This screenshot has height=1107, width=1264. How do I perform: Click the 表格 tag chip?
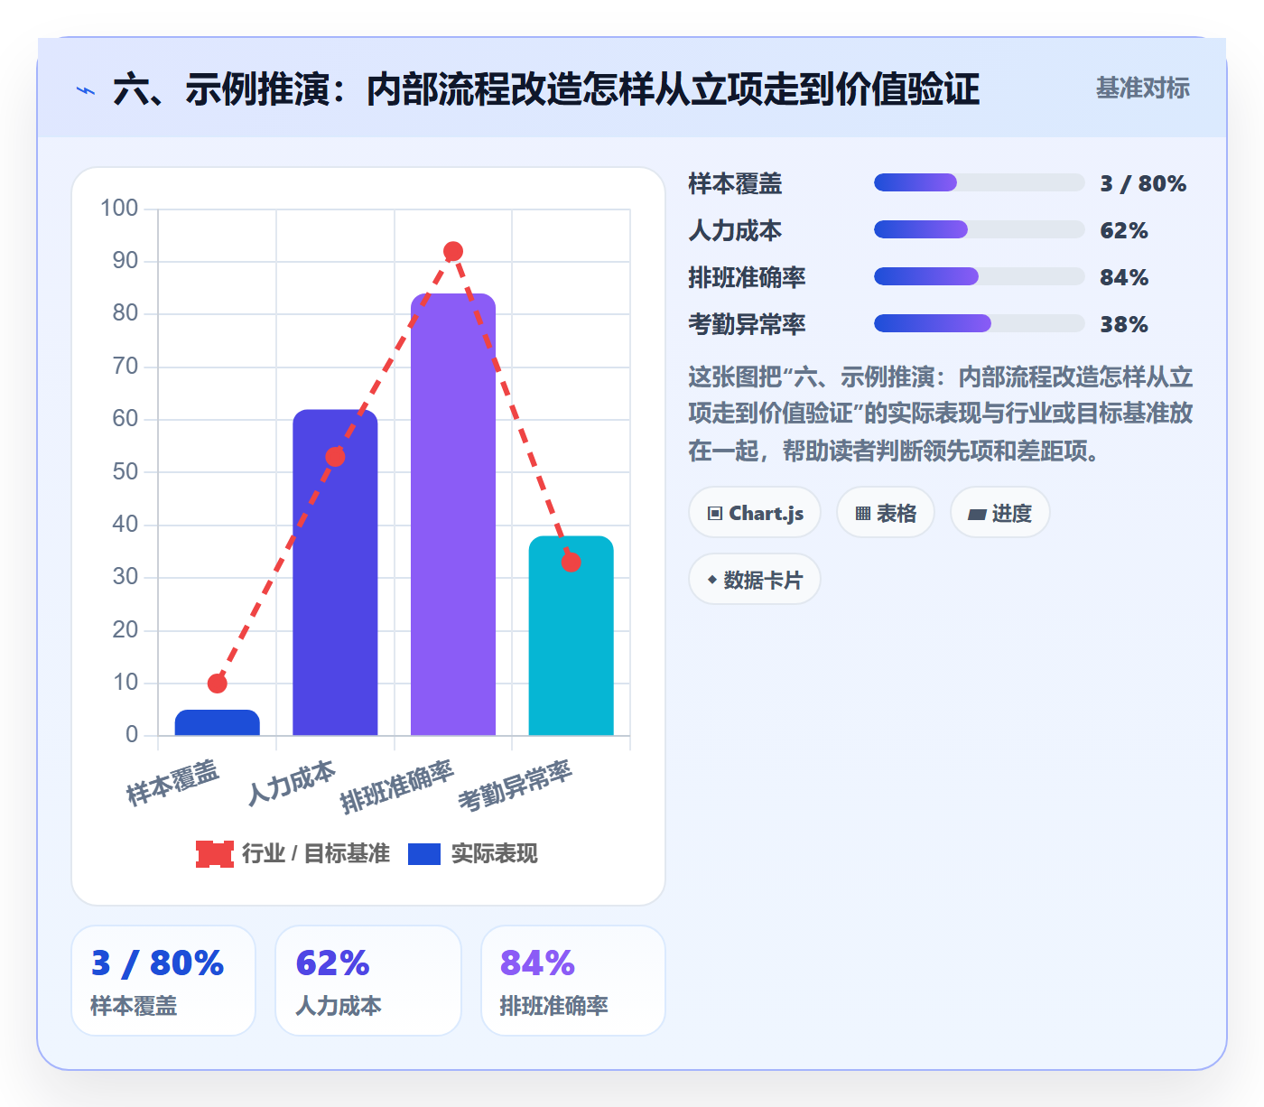tap(886, 513)
